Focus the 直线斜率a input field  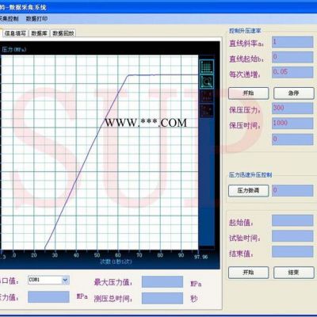292,42
